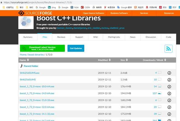This screenshot has width=180, height=121.
Task: Click the Download Latest Version button
Action: click(42, 48)
